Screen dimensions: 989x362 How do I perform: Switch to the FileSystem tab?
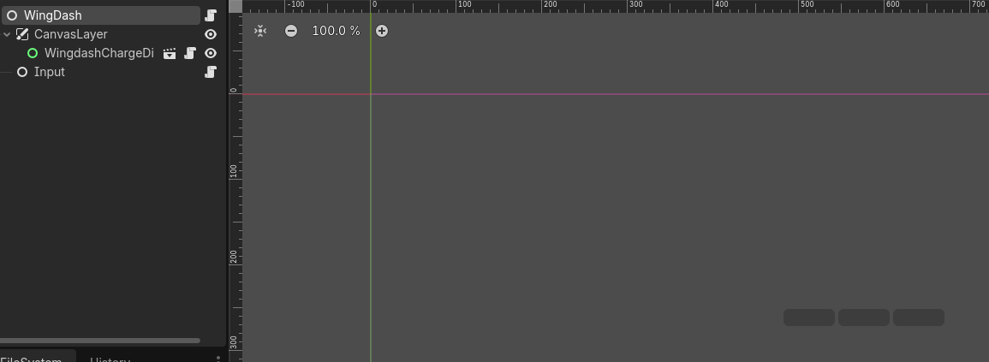(x=31, y=359)
